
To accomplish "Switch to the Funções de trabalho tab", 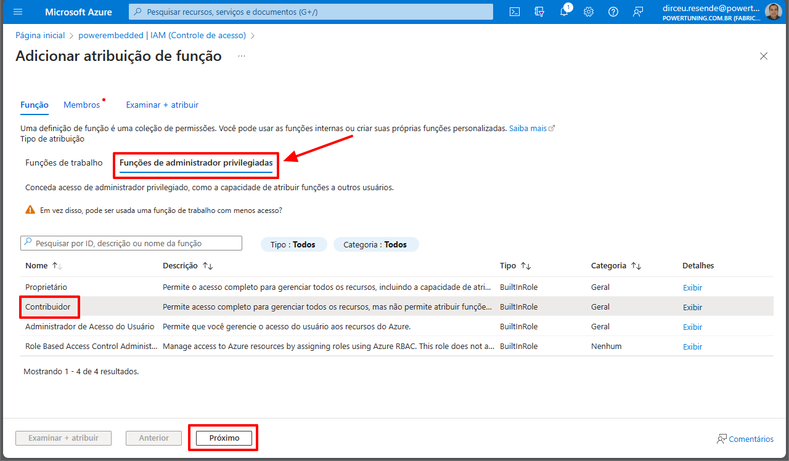I will (x=64, y=163).
